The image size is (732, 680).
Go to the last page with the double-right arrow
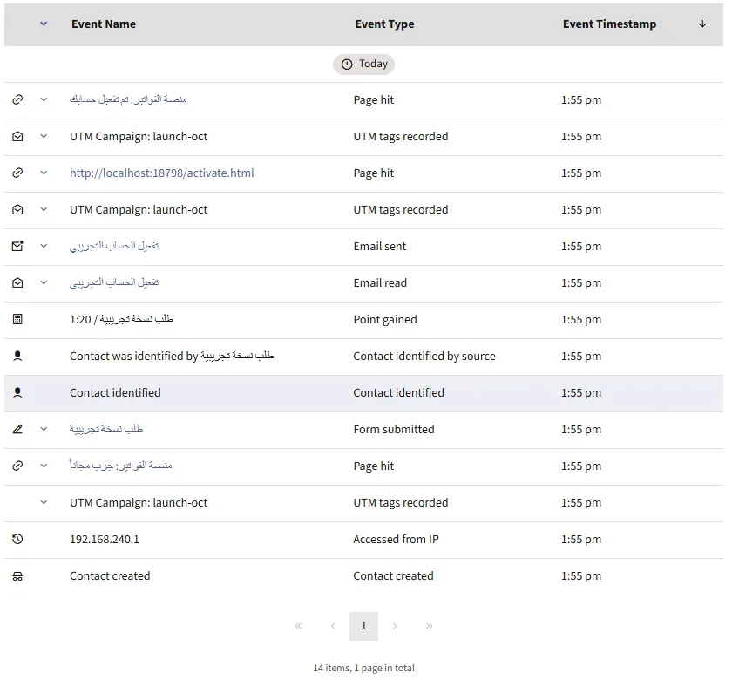(x=429, y=626)
